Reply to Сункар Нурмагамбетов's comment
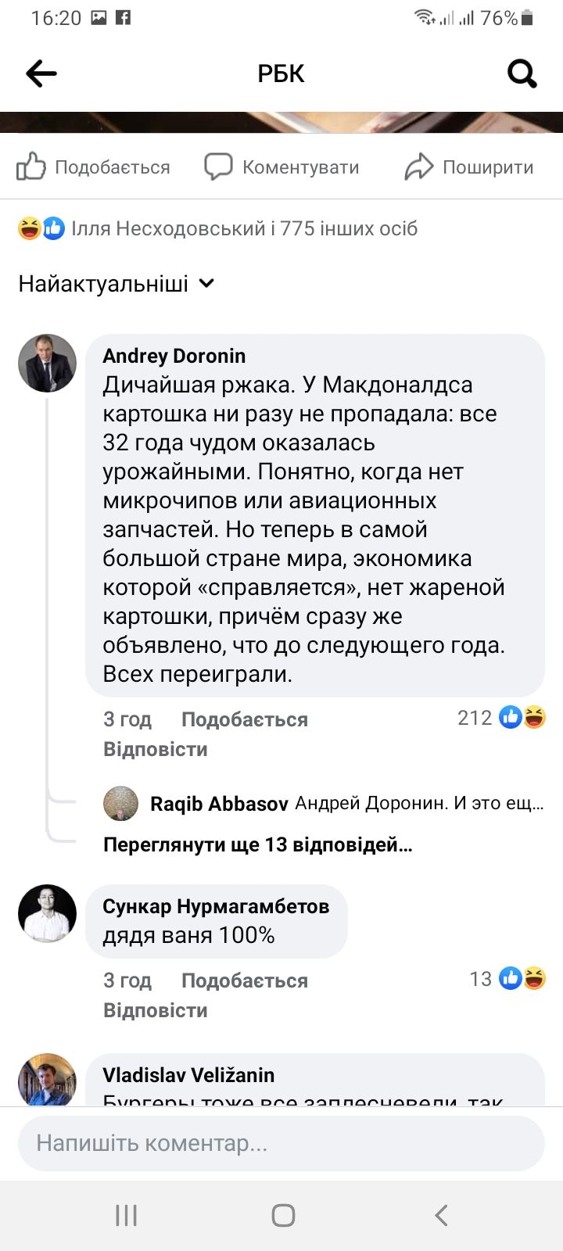The height and width of the screenshot is (1251, 563). pyautogui.click(x=155, y=1010)
